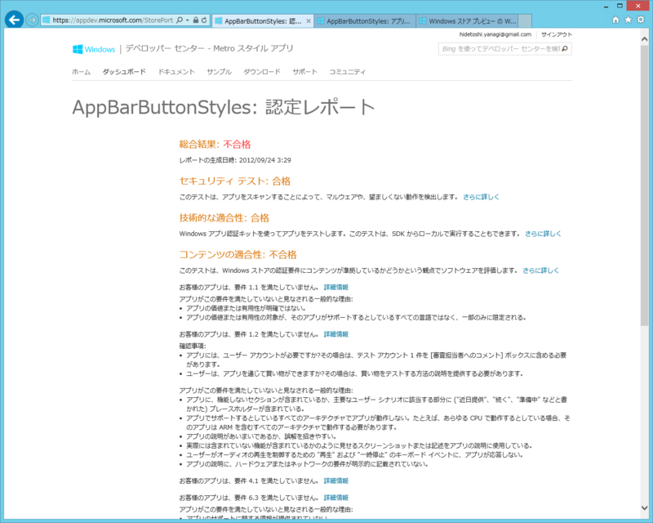This screenshot has width=653, height=523.
Task: Go back with the browser back arrow
Action: tap(14, 20)
